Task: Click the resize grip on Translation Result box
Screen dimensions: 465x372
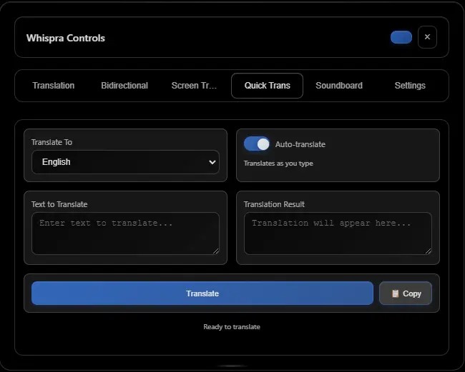Action: click(428, 251)
